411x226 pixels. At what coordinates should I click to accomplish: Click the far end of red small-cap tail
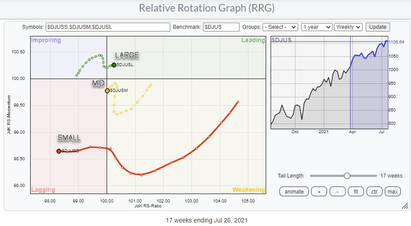tap(238, 102)
